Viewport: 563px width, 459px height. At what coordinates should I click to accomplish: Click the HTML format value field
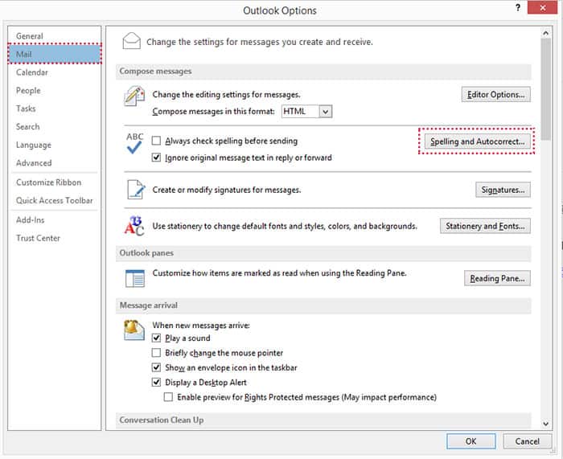tap(300, 112)
